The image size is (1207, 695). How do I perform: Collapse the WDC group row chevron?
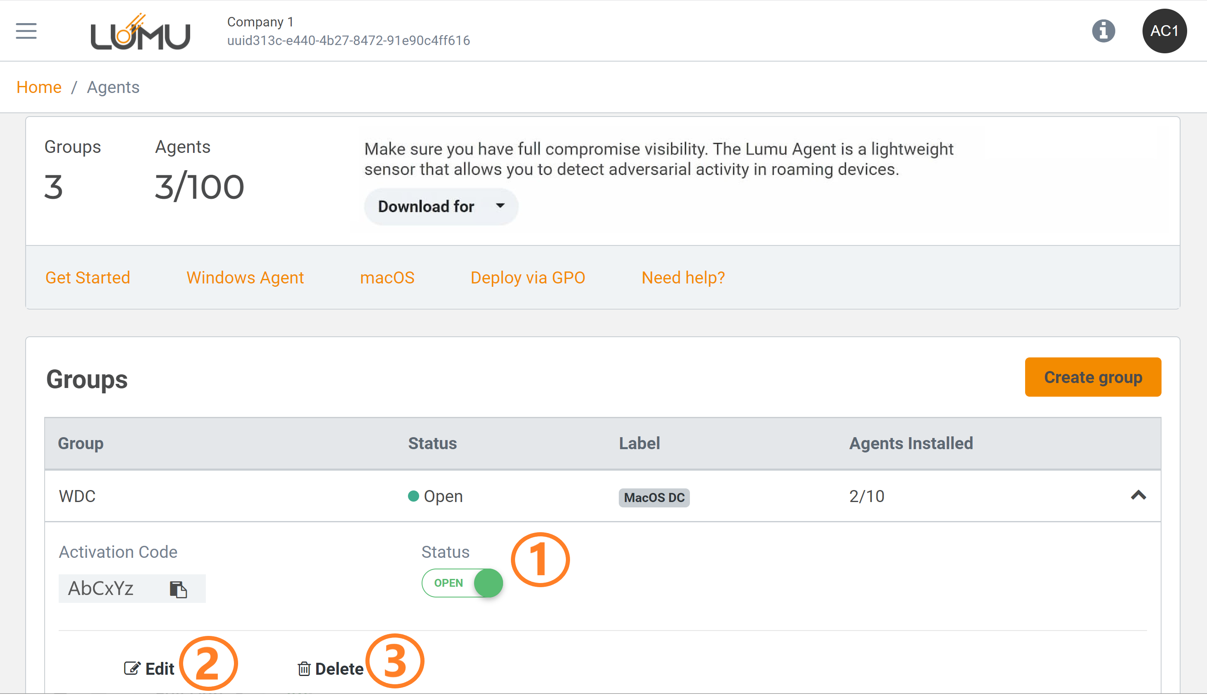click(x=1138, y=495)
